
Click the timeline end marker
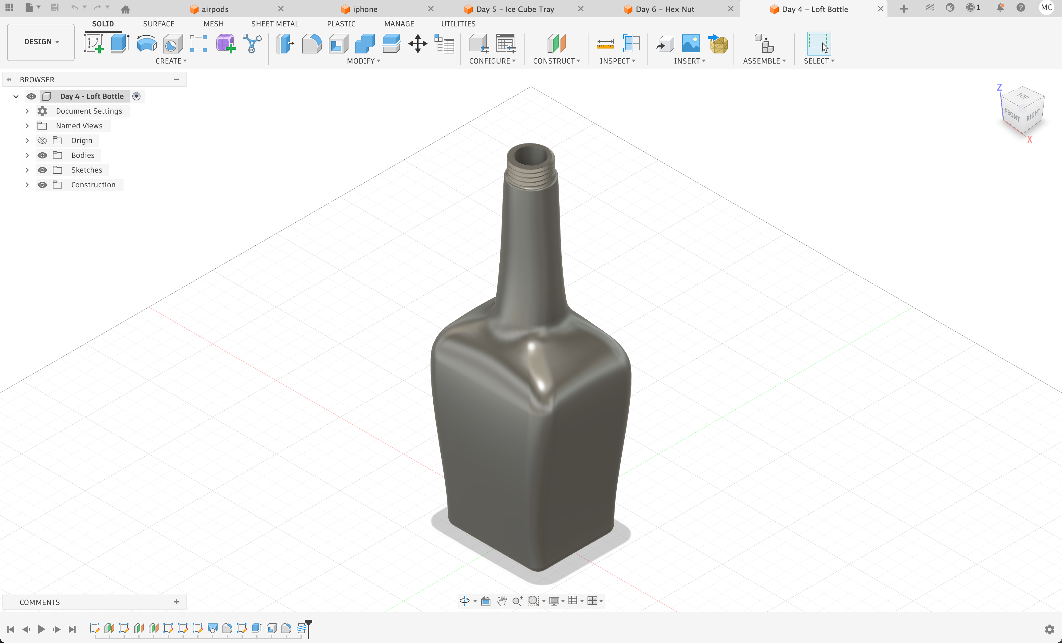(x=308, y=628)
